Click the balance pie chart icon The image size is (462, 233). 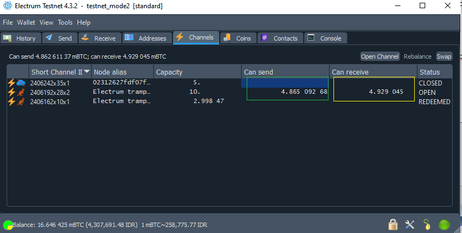tap(8, 225)
